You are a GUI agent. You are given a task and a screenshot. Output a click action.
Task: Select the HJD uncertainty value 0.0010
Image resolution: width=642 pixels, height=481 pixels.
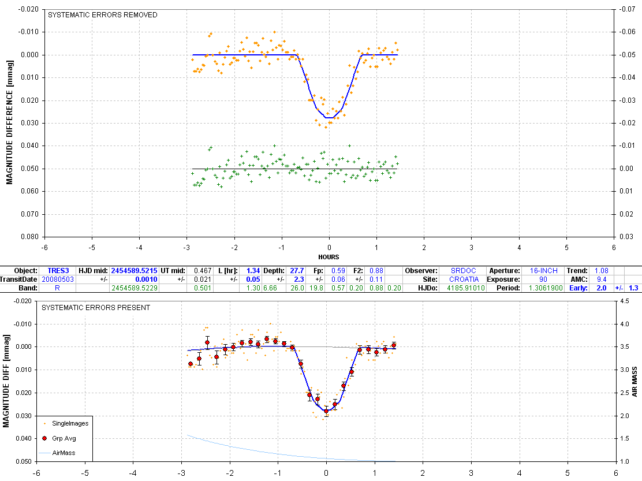pos(146,279)
